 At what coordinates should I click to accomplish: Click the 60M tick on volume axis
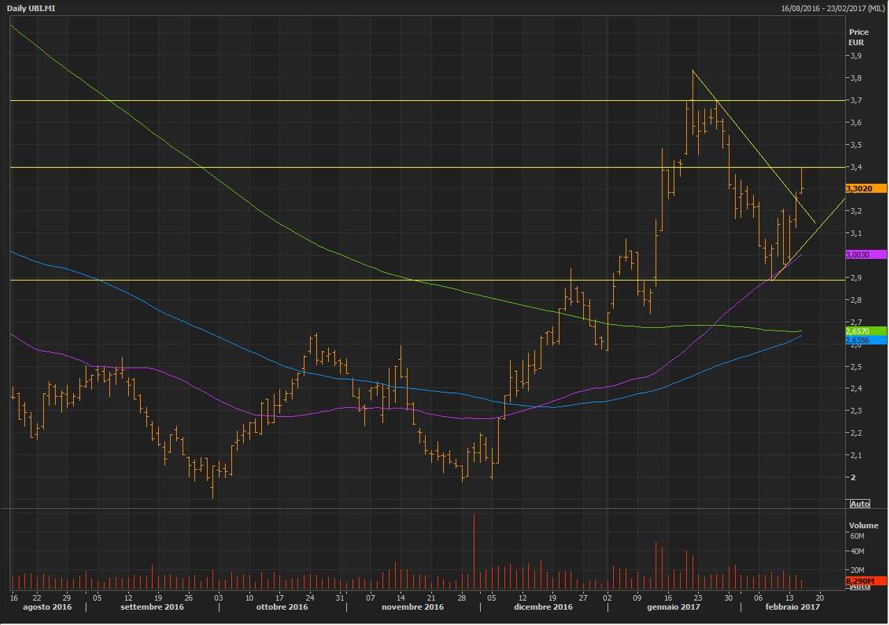(x=856, y=537)
